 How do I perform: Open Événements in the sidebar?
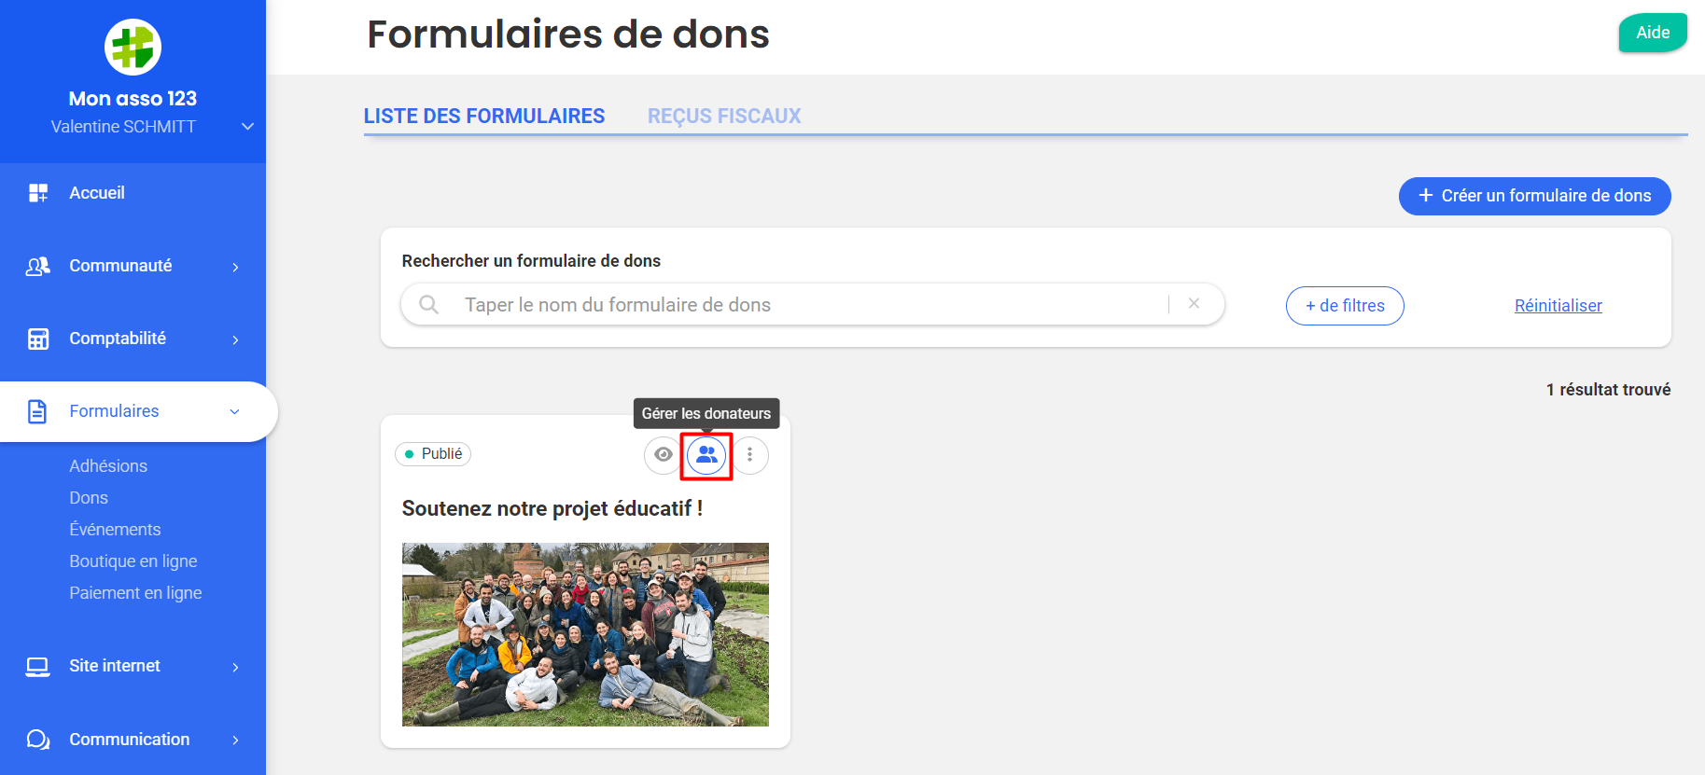click(x=115, y=529)
